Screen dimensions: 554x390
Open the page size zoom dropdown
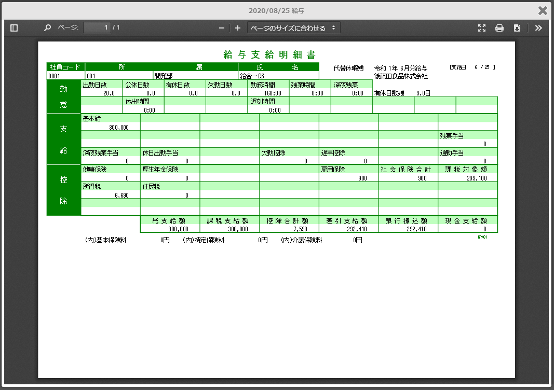(x=293, y=28)
